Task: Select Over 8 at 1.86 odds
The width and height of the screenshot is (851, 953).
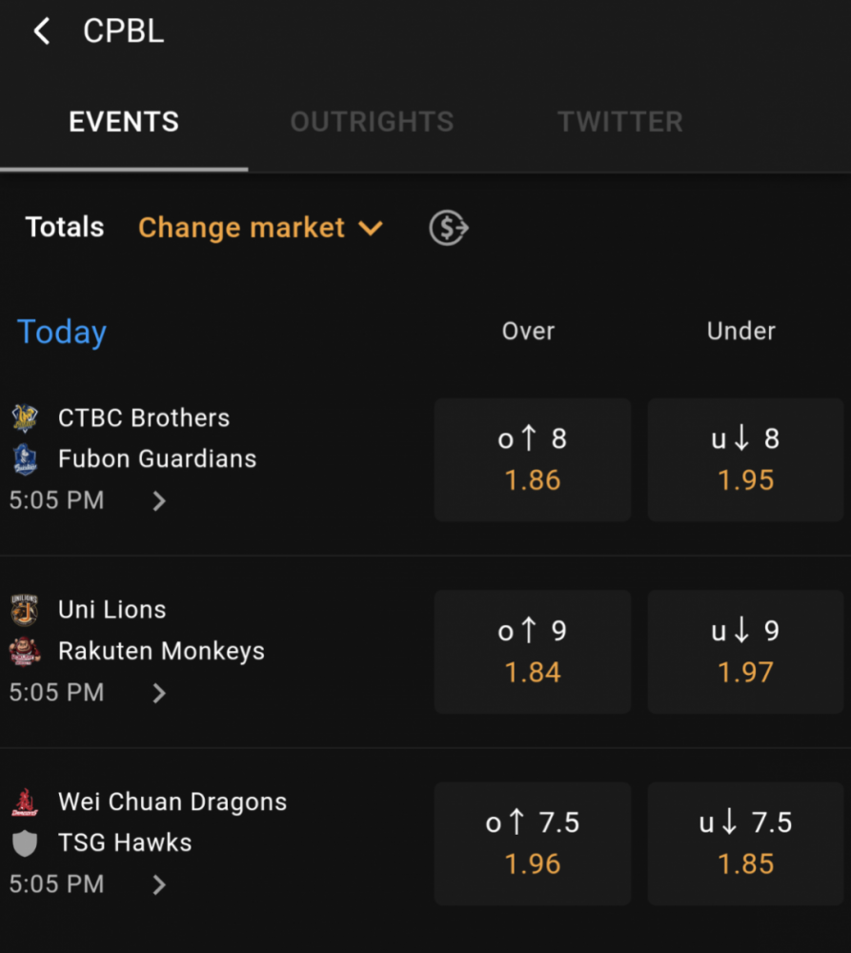Action: (x=533, y=460)
